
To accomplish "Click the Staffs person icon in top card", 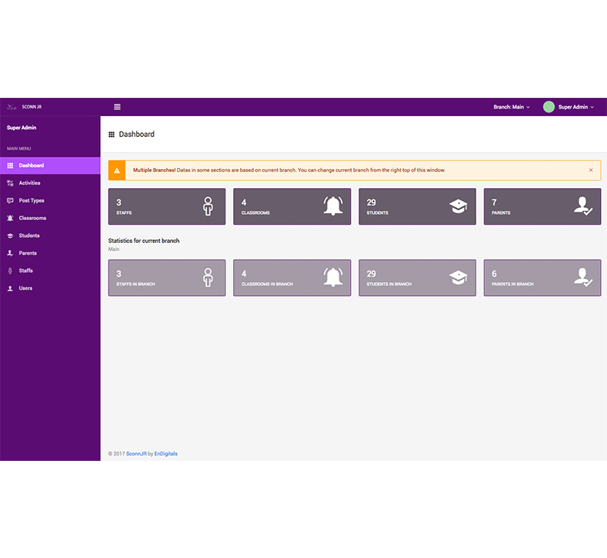I will pos(208,206).
